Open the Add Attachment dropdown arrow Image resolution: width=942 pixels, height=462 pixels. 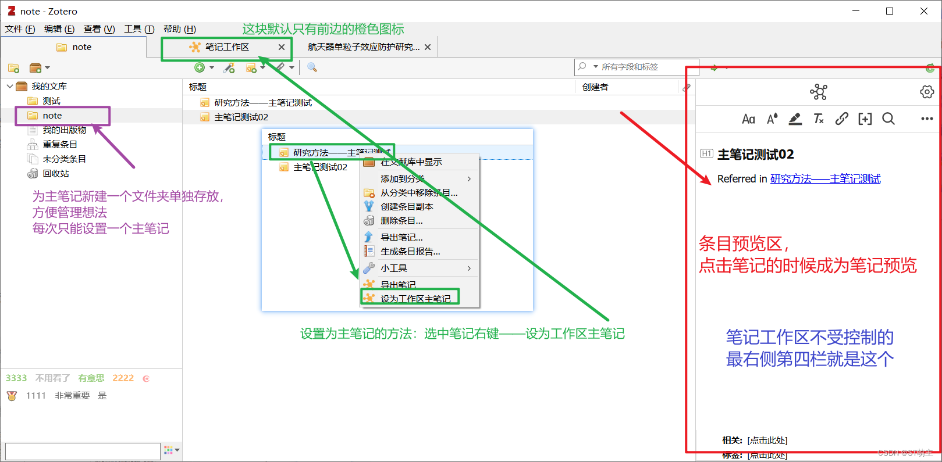pyautogui.click(x=292, y=68)
